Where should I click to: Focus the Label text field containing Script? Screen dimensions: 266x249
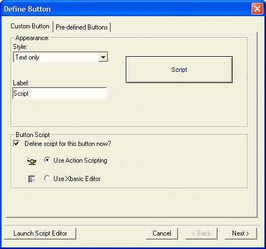pyautogui.click(x=60, y=94)
